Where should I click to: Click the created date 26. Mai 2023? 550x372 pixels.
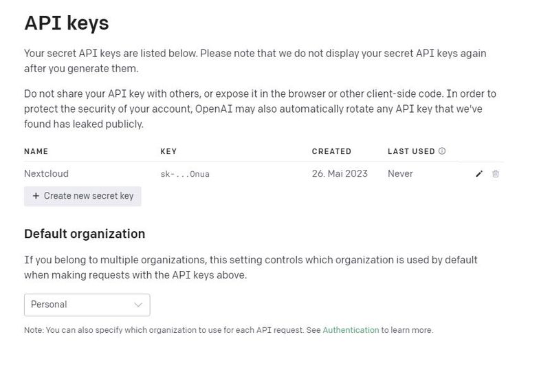coord(340,174)
